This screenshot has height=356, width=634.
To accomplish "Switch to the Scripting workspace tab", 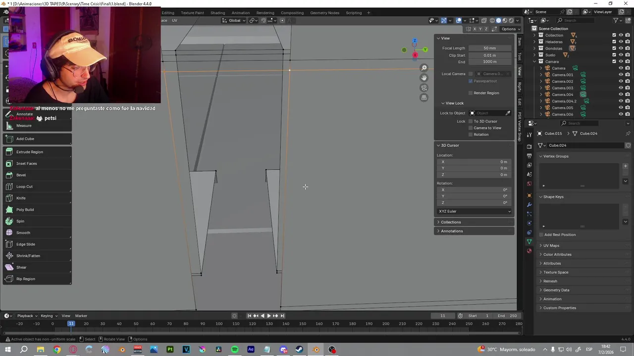I will [354, 13].
